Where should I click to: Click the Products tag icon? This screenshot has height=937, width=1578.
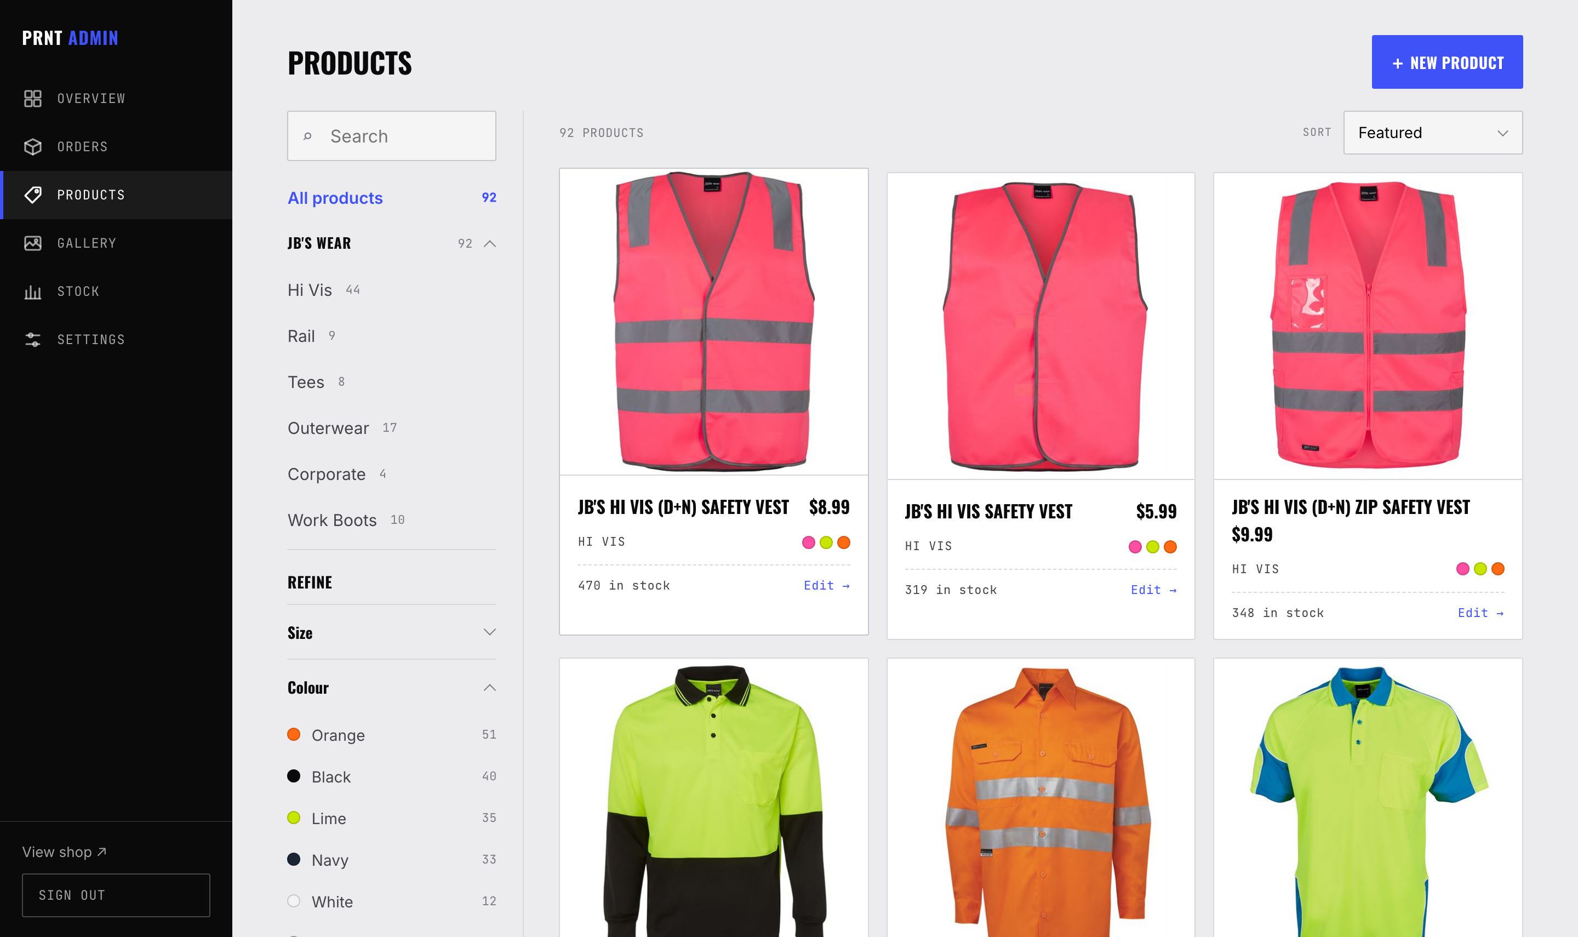tap(33, 195)
